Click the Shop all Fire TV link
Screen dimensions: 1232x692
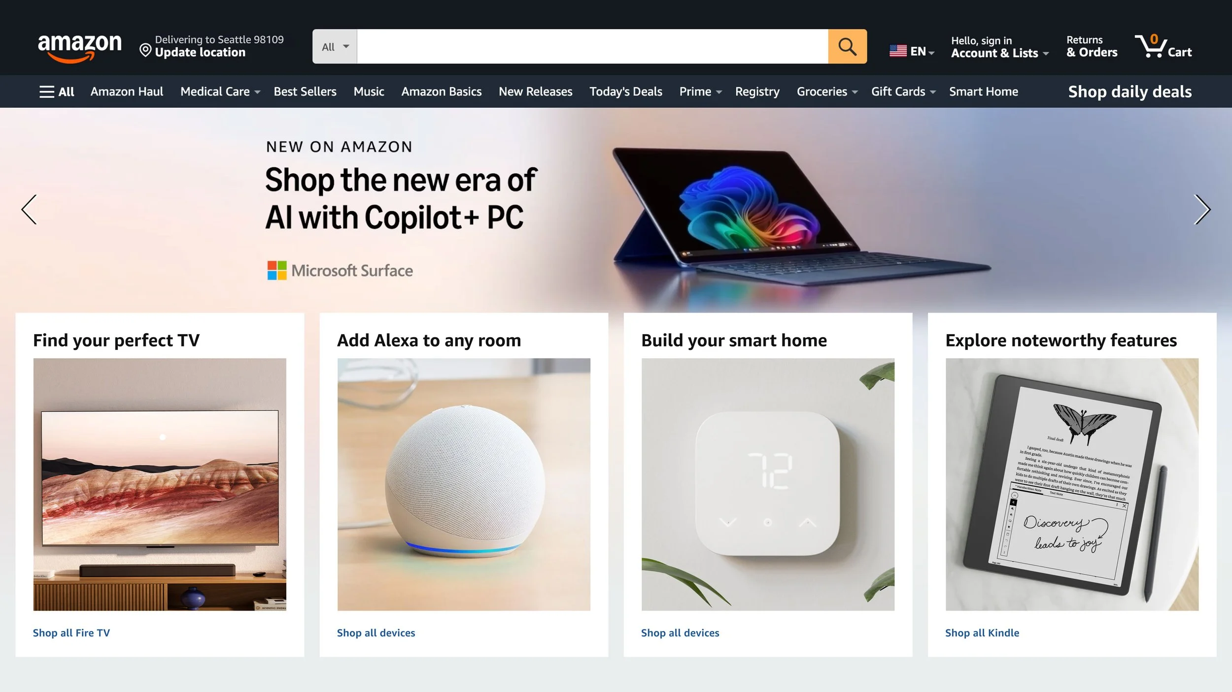71,633
